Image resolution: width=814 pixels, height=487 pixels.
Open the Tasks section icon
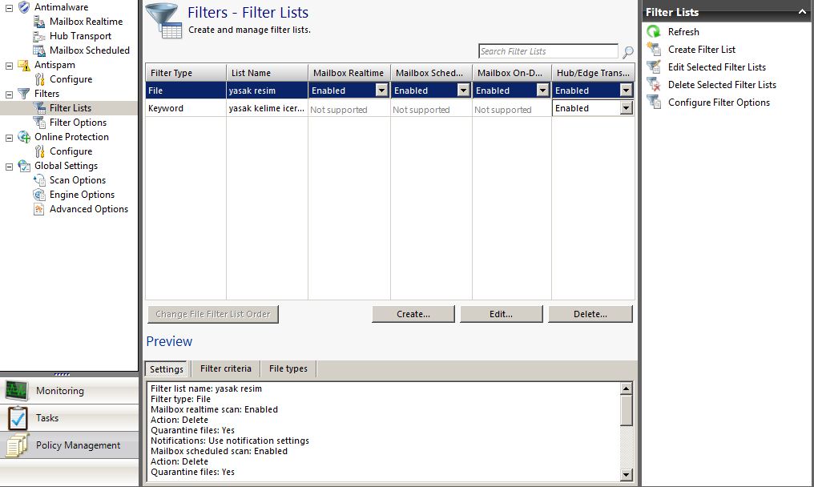[17, 418]
